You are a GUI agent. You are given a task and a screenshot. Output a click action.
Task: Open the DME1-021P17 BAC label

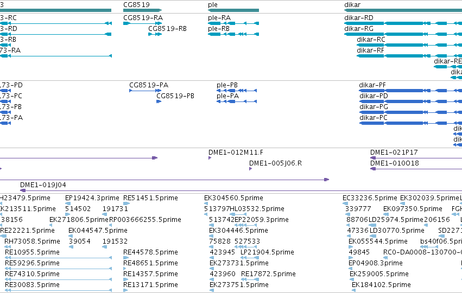pos(394,152)
